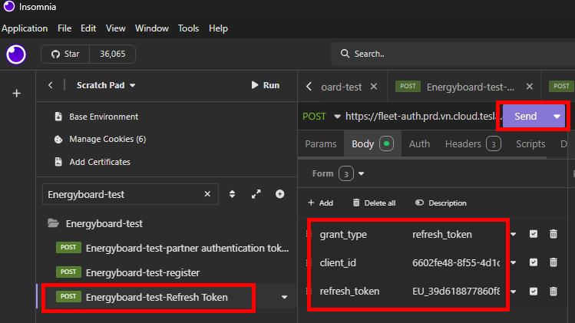The image size is (575, 323).
Task: Open the View menu
Action: [115, 28]
